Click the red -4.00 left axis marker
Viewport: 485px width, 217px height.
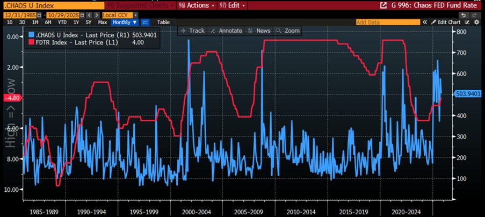[x=12, y=98]
